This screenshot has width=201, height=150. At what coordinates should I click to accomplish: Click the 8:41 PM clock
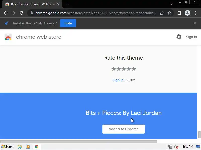(x=188, y=147)
